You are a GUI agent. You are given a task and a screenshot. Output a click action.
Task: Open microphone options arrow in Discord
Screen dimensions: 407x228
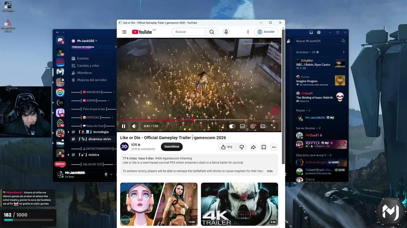(x=111, y=174)
